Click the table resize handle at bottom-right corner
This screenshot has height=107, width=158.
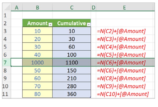coord(90,97)
